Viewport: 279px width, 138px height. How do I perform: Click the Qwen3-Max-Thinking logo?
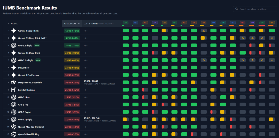[x=14, y=134]
